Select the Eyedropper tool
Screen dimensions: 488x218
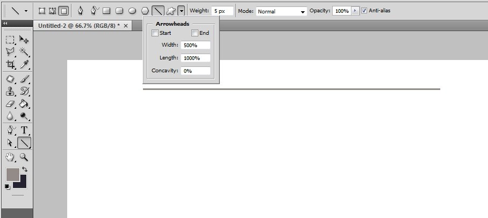pos(24,64)
